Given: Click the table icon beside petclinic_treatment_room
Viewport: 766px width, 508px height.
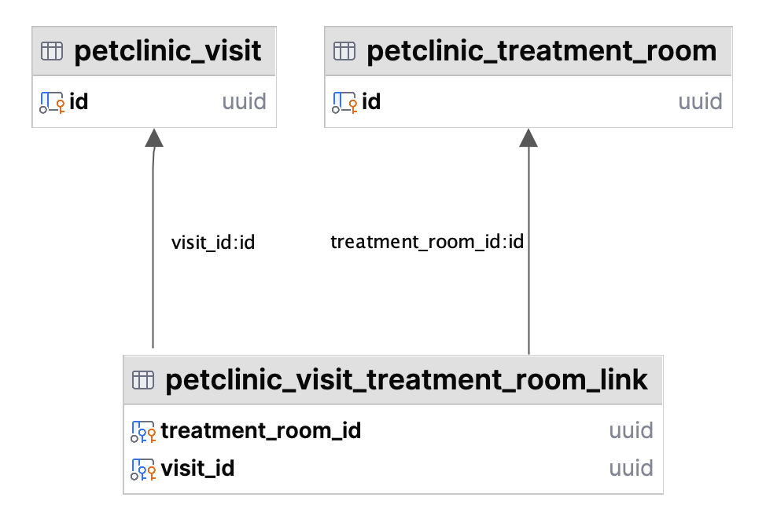Looking at the screenshot, I should (x=344, y=52).
